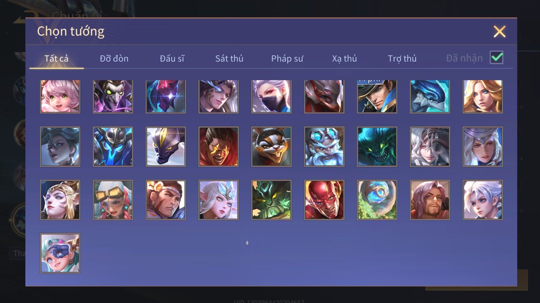Select the red Flash hero portrait
Image resolution: width=540 pixels, height=303 pixels.
(x=324, y=200)
